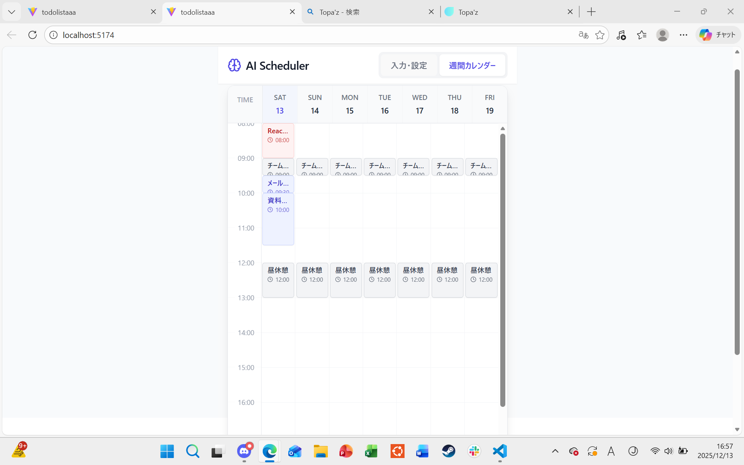Open the favorites list icon

642,35
